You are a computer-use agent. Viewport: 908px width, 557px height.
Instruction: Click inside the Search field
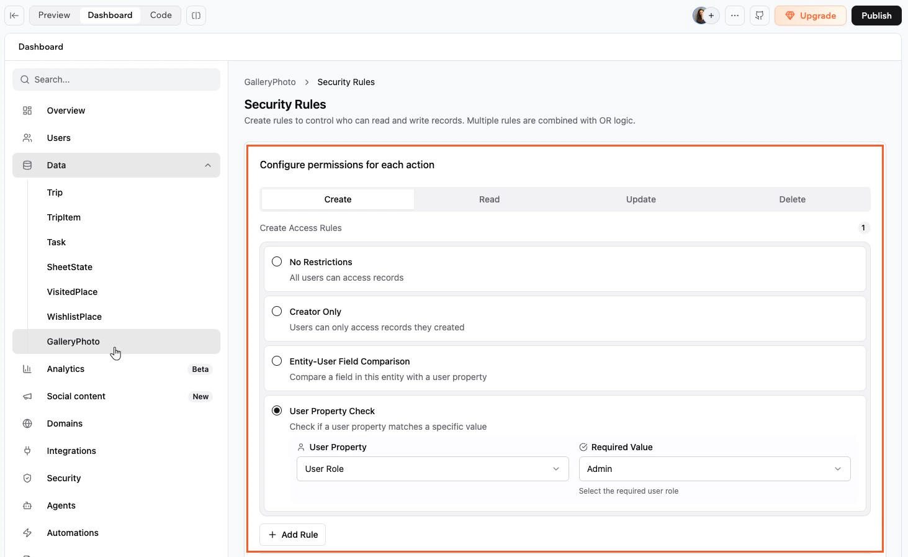(x=116, y=79)
